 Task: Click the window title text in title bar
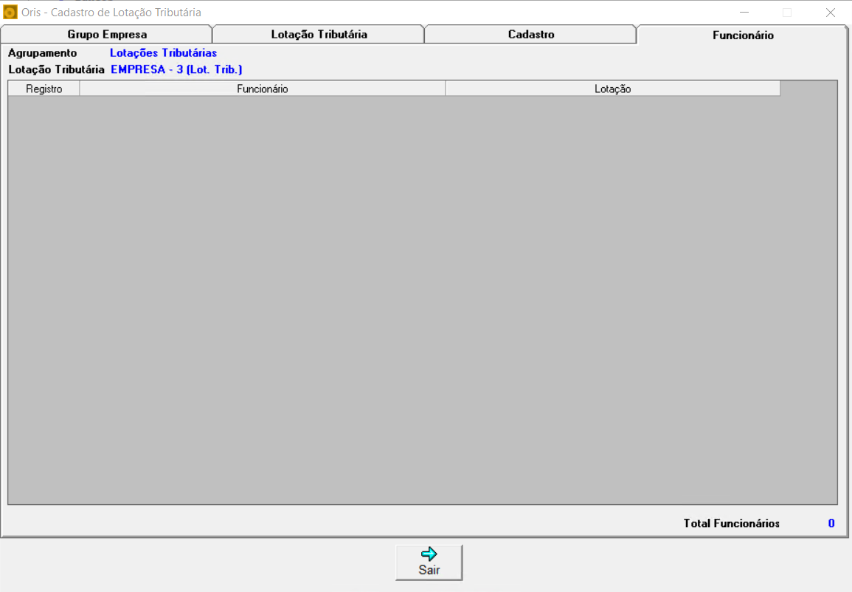coord(111,13)
